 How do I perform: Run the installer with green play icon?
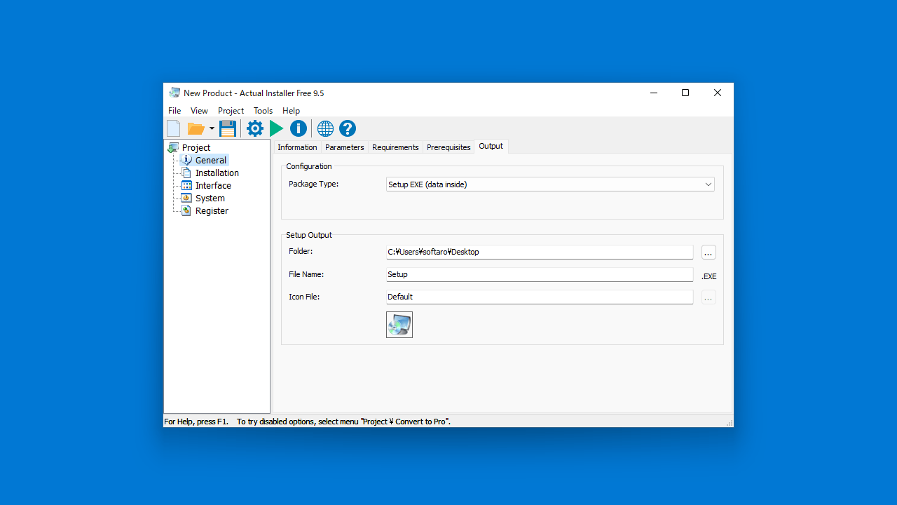tap(277, 128)
